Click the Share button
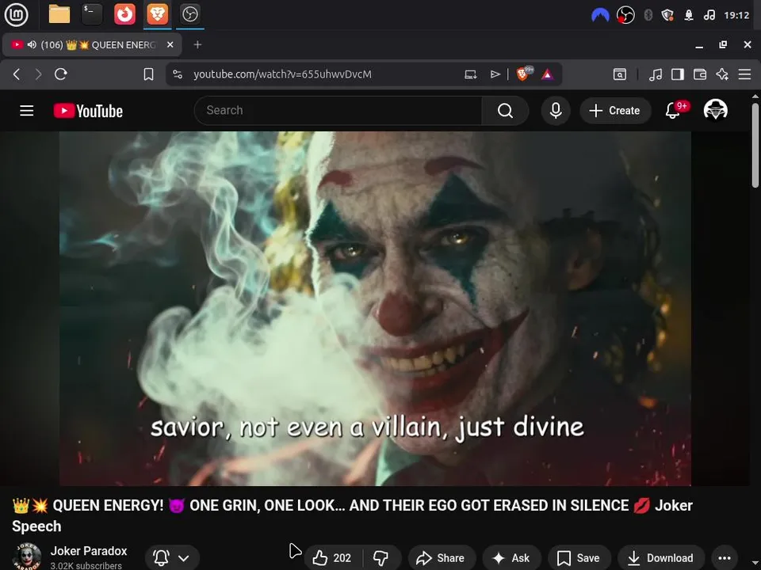Viewport: 761px width, 570px height. tap(442, 558)
